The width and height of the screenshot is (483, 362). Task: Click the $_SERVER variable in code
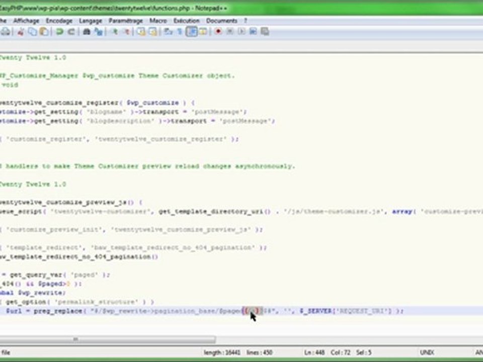click(315, 311)
